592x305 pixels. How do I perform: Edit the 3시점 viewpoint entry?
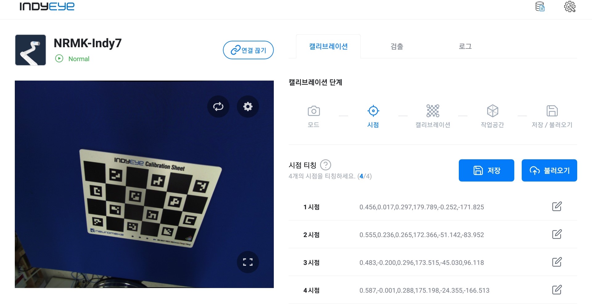click(x=557, y=262)
